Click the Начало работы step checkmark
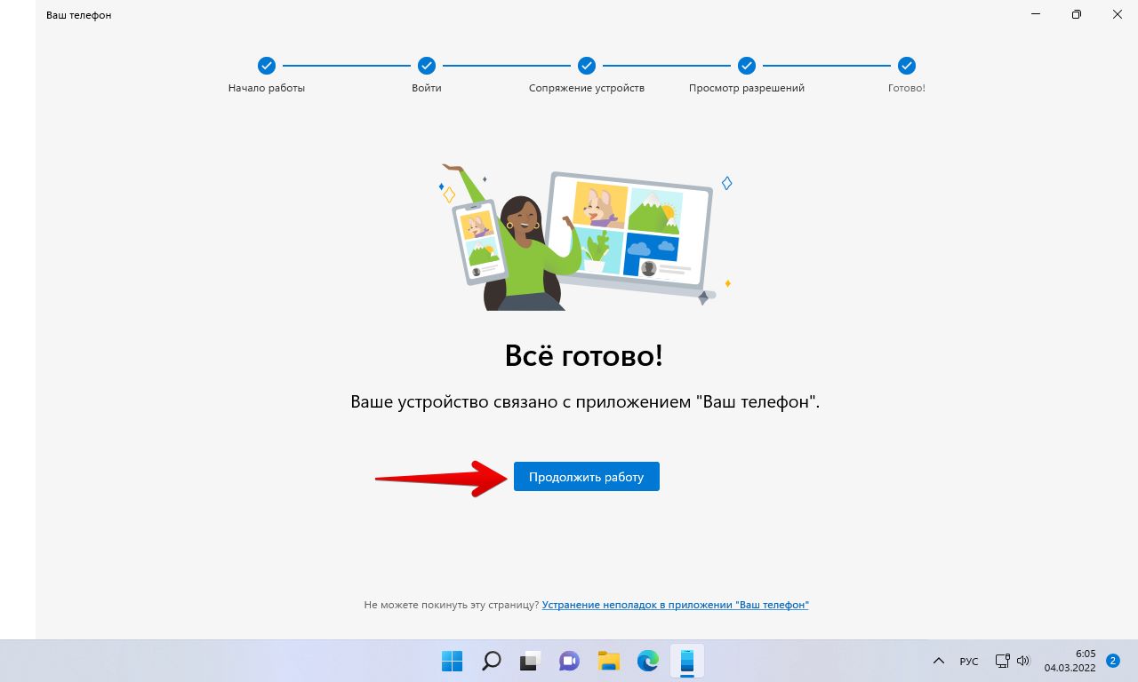 [x=267, y=66]
